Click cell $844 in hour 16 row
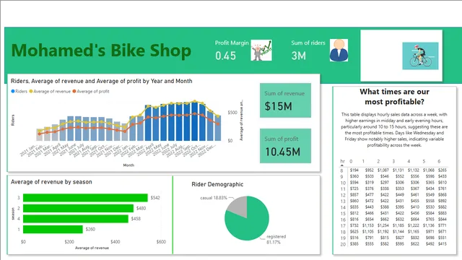 tap(443, 219)
